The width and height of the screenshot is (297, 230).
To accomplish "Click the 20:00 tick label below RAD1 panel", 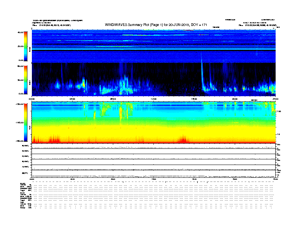I will click(235, 99).
